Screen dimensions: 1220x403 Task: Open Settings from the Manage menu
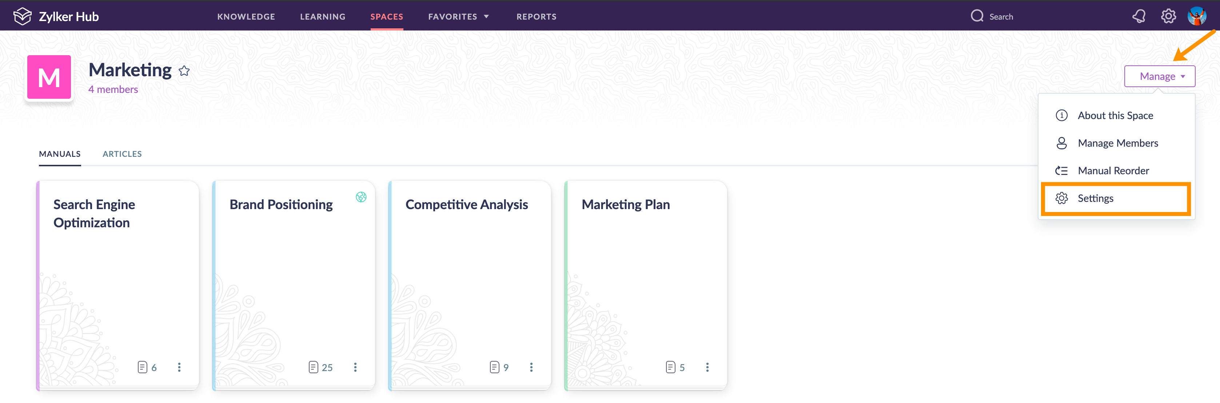(1096, 198)
